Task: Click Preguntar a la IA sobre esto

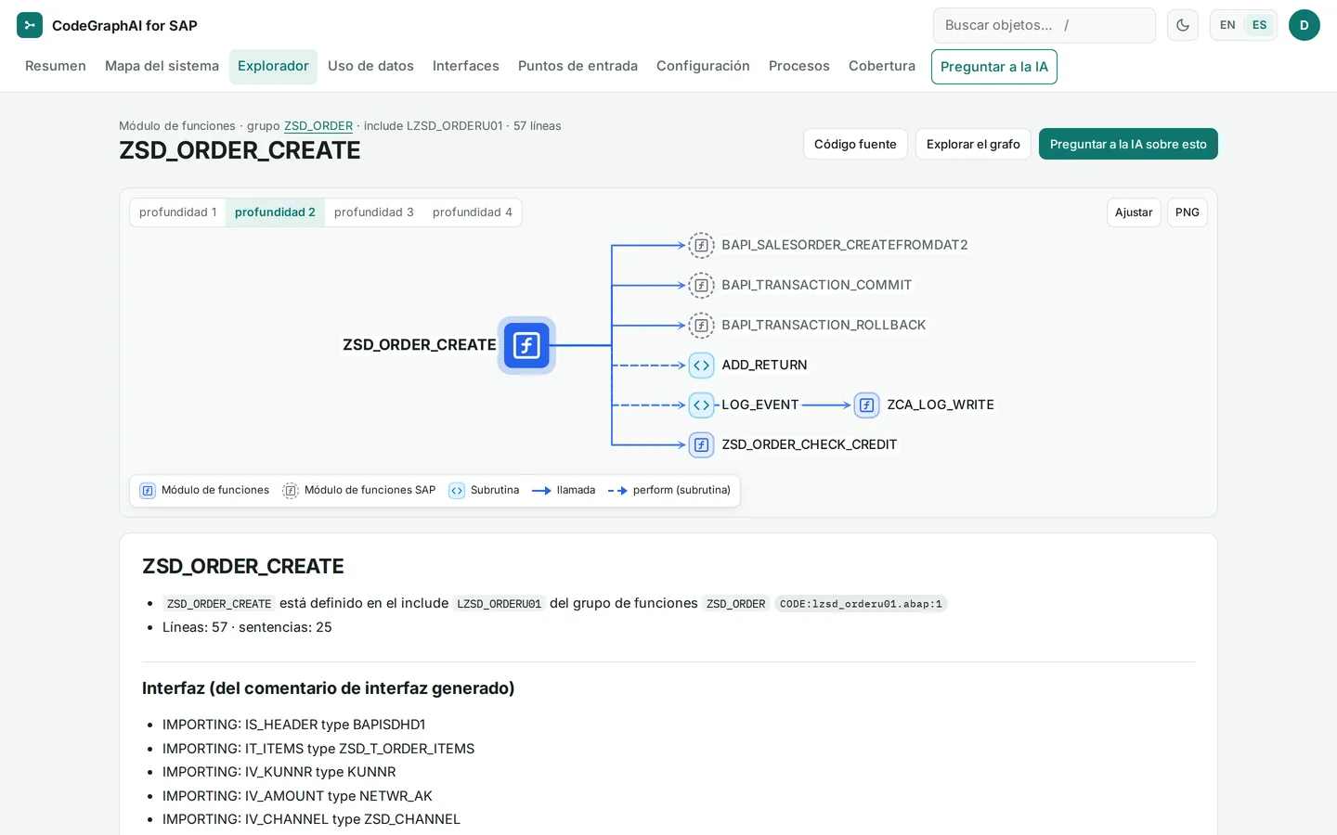Action: (1128, 144)
